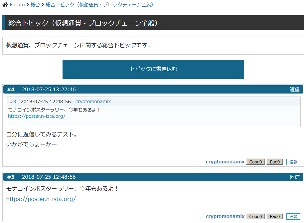
Task: Click 返信 on post #4
Action: click(294, 89)
